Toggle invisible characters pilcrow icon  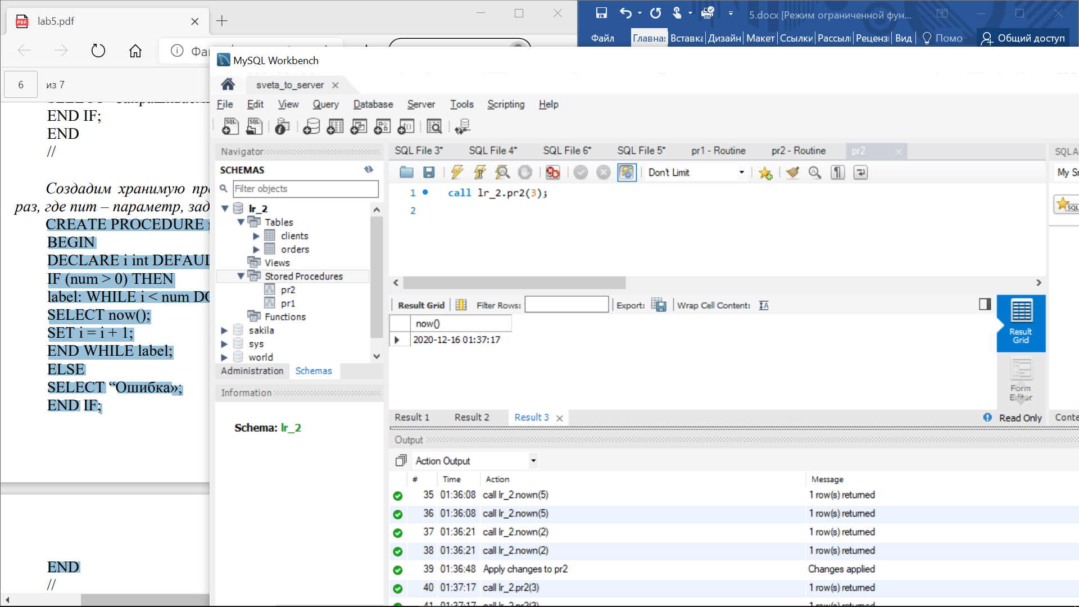(x=838, y=173)
